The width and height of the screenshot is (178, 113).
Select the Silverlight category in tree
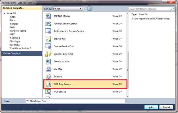(15, 41)
